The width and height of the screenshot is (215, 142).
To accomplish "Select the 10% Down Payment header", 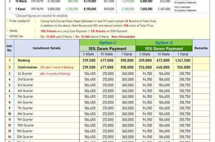I will click(x=107, y=49).
